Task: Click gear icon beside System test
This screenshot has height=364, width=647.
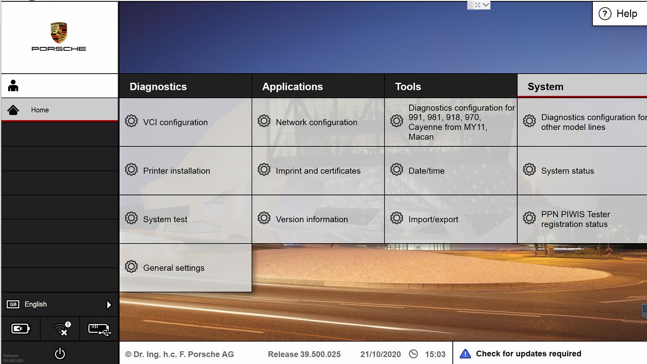Action: (x=131, y=218)
